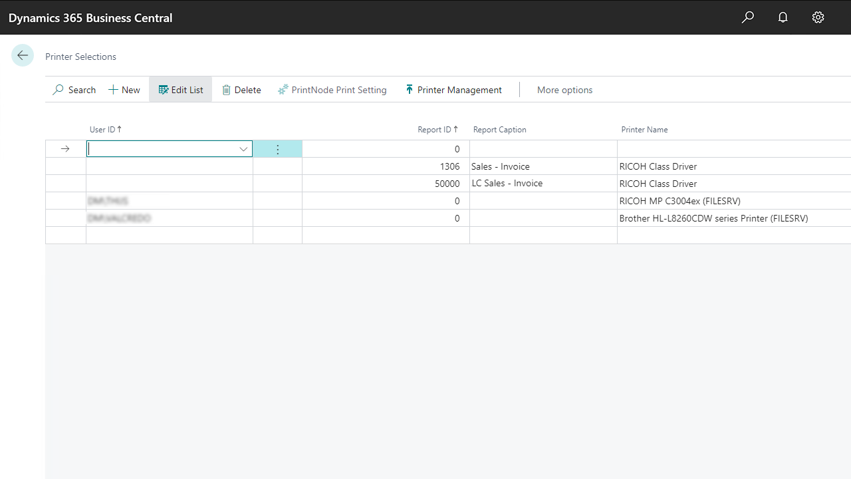Select the 'Sales - Invoice' caption cell
Viewport: 851px width, 479px height.
(543, 166)
